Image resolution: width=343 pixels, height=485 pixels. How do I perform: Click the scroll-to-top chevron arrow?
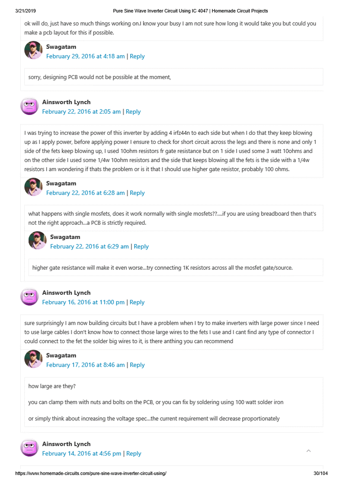308,451
